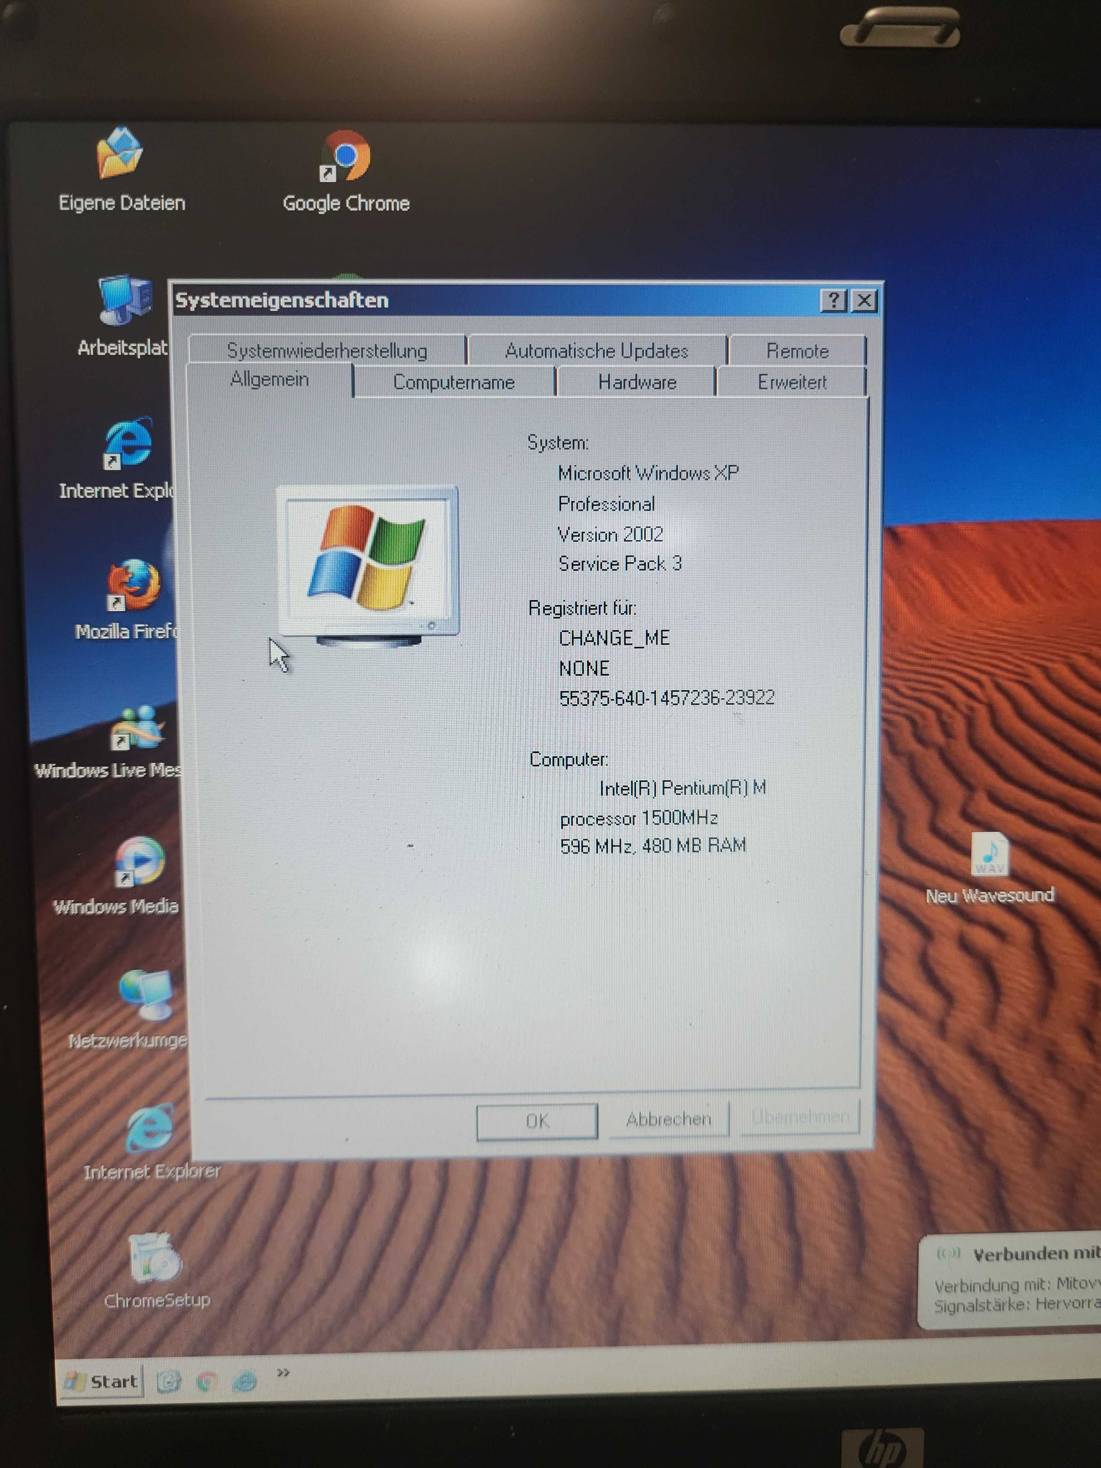Switch to the Computername tab
The image size is (1101, 1468).
(x=454, y=382)
